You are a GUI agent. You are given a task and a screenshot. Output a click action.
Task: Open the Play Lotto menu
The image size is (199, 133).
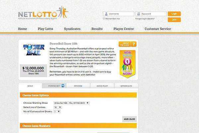pyautogui.click(x=45, y=29)
